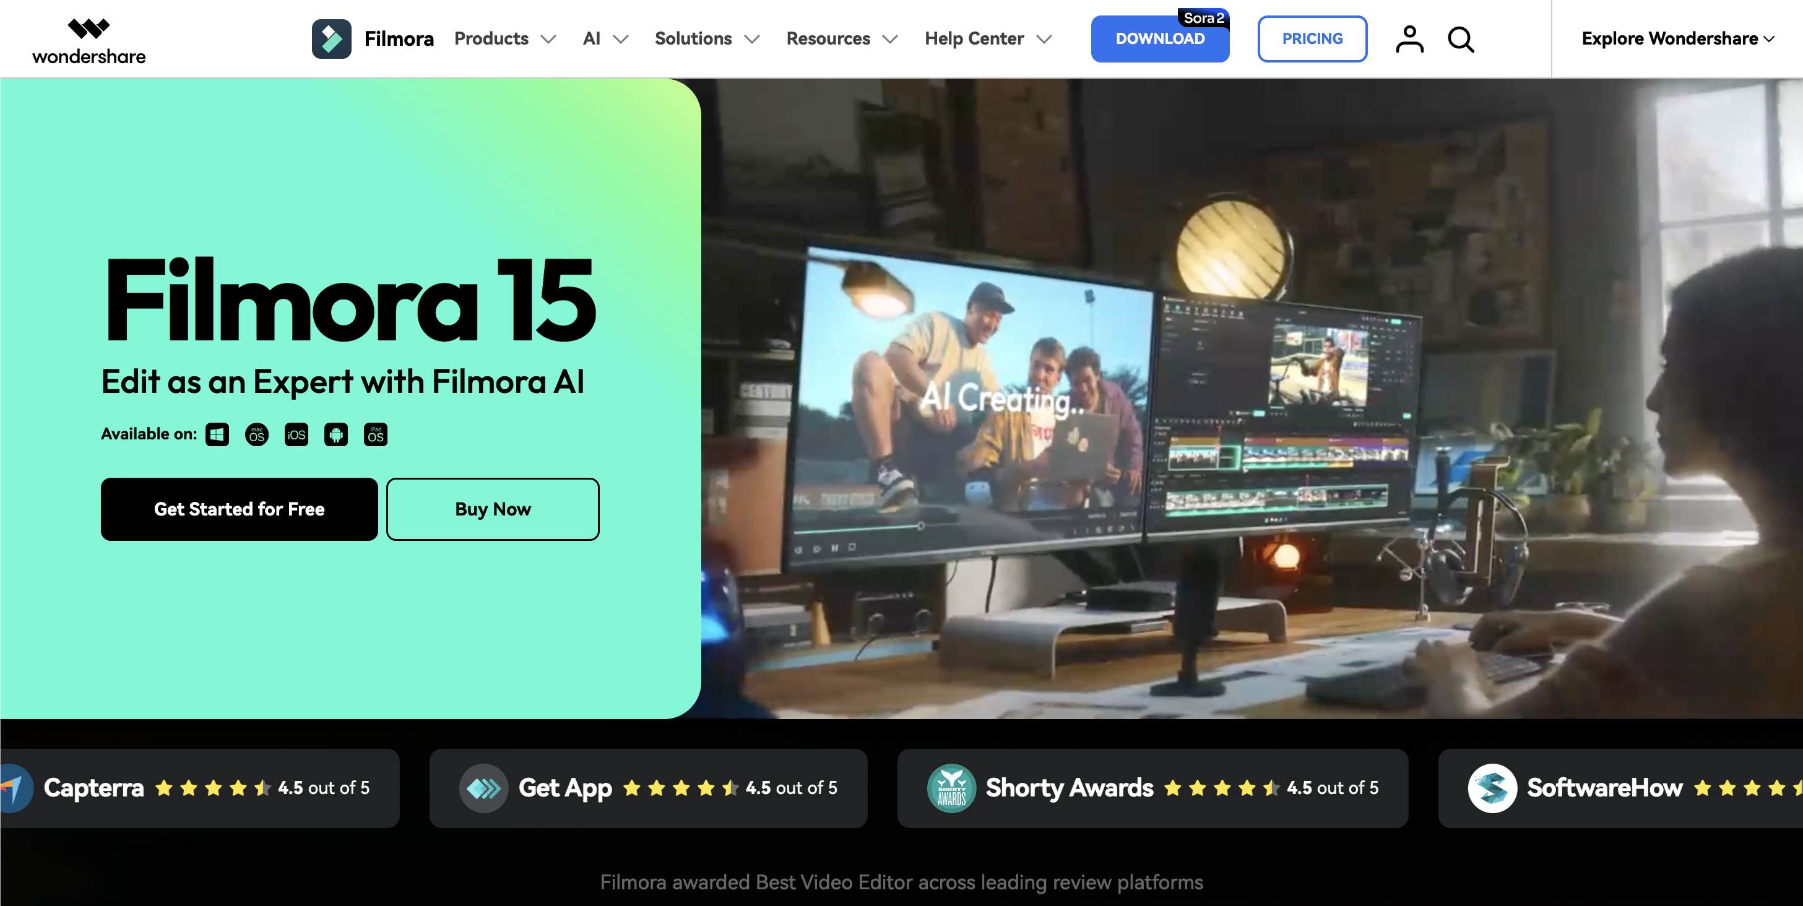The width and height of the screenshot is (1803, 906).
Task: Expand the Help Center dropdown menu
Action: [x=988, y=38]
